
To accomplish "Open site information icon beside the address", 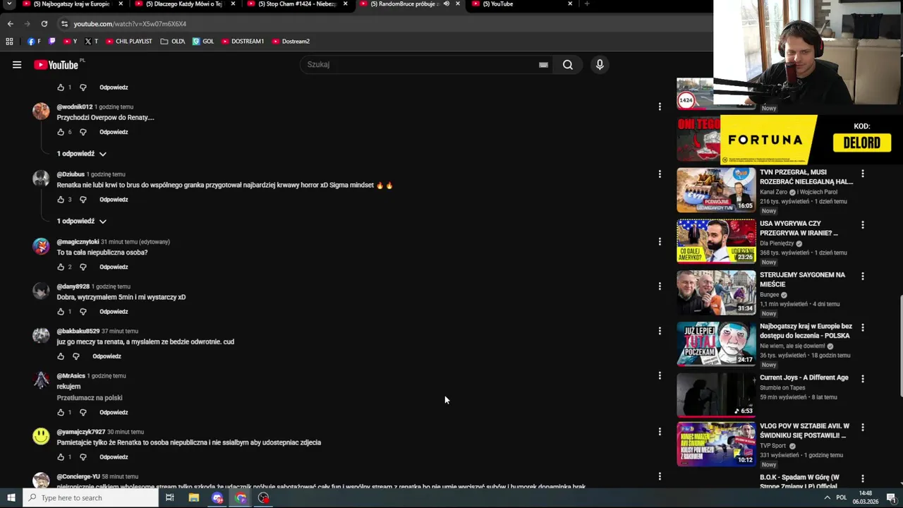I will 64,23.
